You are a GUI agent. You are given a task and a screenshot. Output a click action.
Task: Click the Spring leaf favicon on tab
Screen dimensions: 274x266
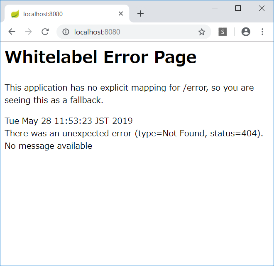[x=15, y=14]
